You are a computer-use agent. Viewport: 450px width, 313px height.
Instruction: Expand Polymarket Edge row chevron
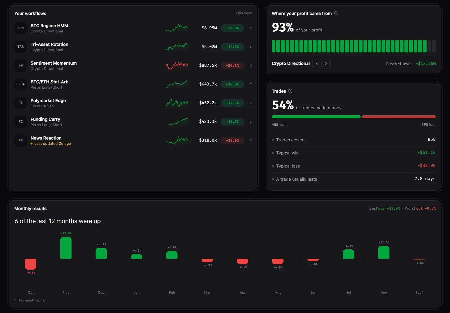tap(250, 103)
